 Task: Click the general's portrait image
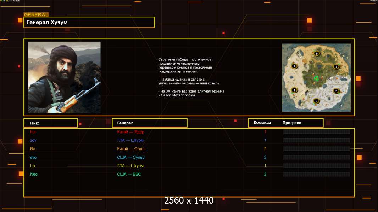(65, 77)
